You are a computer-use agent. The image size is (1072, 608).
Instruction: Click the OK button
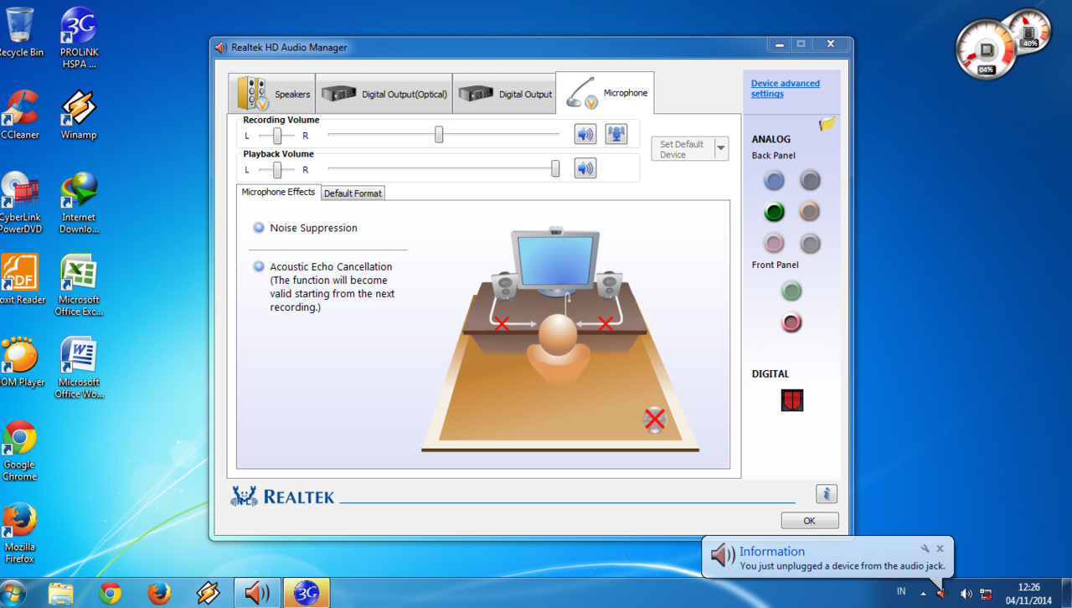coord(809,520)
